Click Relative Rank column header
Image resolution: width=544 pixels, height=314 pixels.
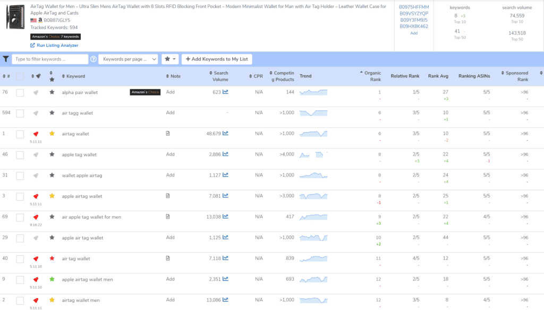click(x=405, y=76)
